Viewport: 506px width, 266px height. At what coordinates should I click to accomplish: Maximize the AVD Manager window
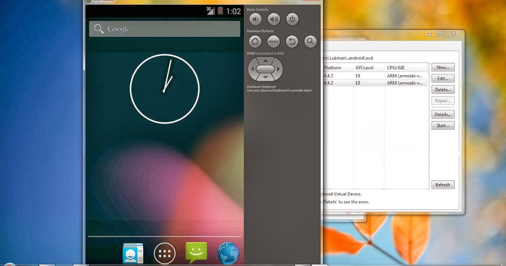440,33
